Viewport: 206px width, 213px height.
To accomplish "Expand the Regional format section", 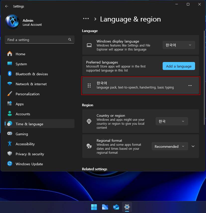I will coord(193,146).
